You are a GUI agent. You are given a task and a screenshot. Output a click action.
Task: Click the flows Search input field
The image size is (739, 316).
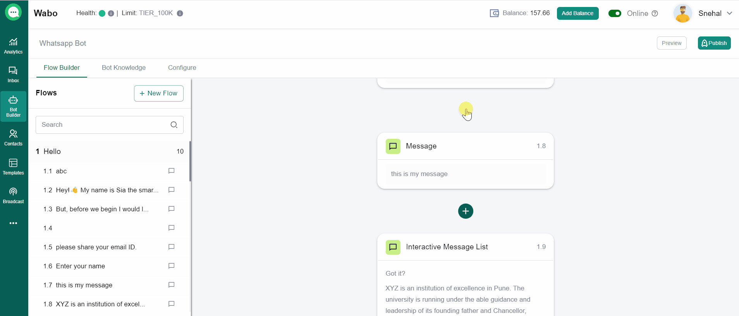103,125
